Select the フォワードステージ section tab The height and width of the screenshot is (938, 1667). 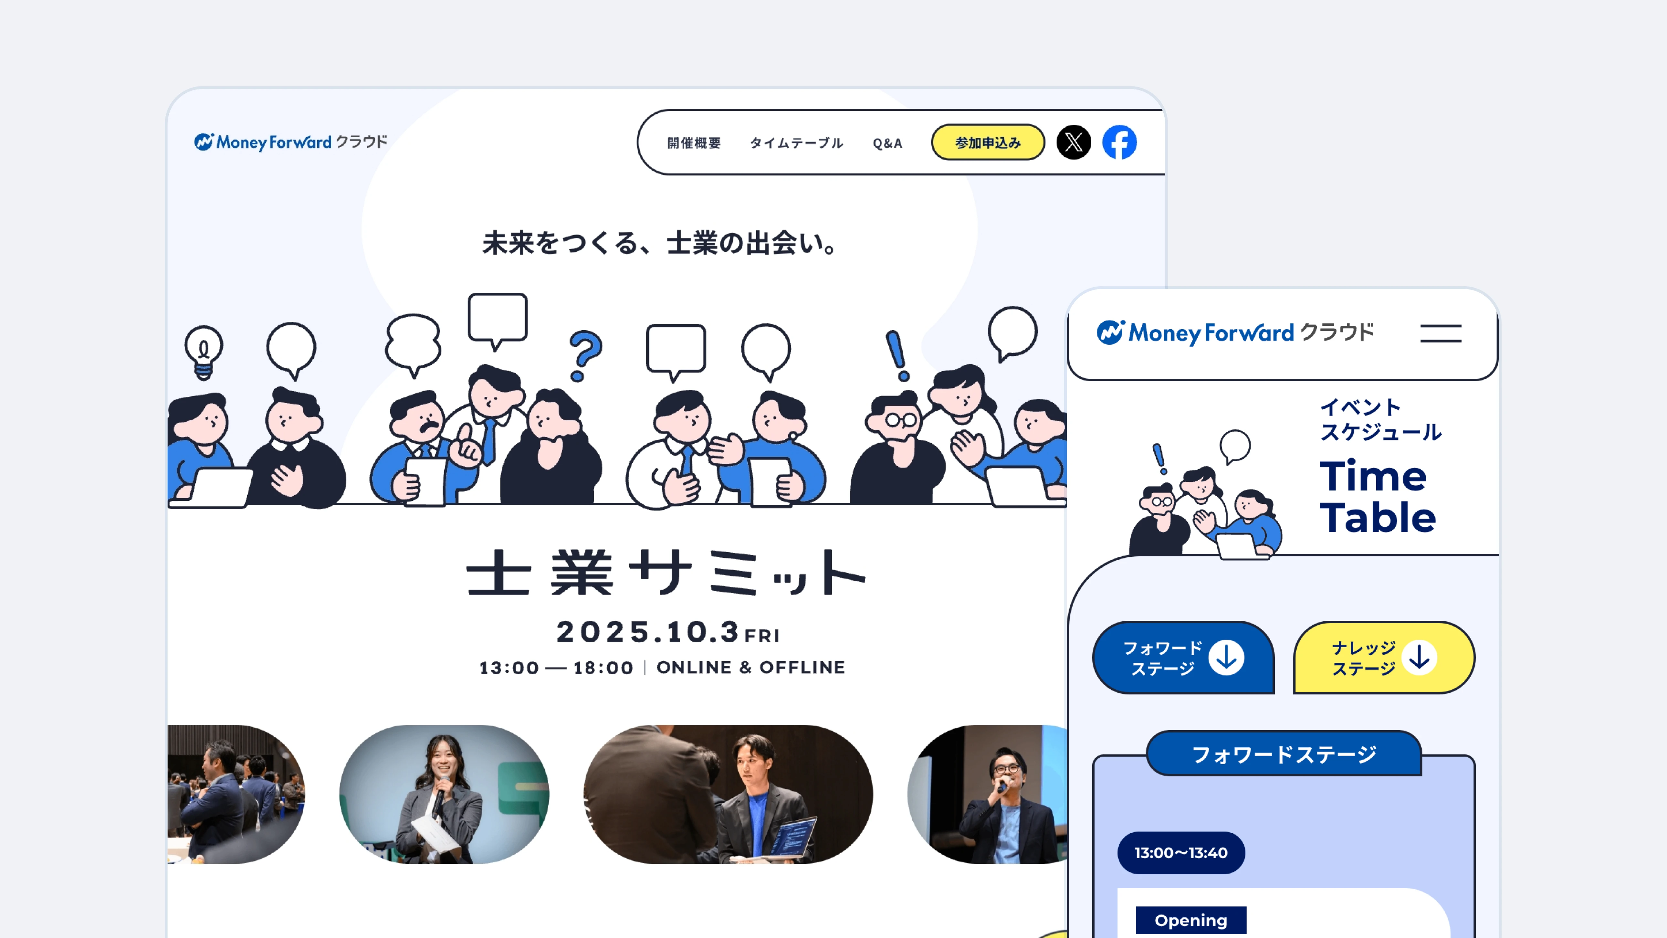(x=1284, y=754)
